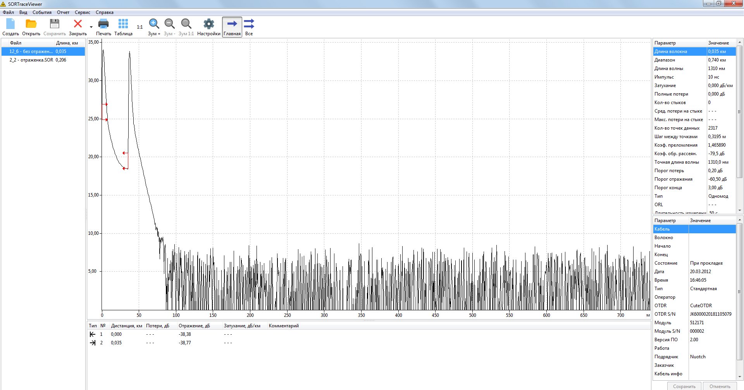Click the Отменить button
This screenshot has height=390, width=744.
[x=720, y=386]
